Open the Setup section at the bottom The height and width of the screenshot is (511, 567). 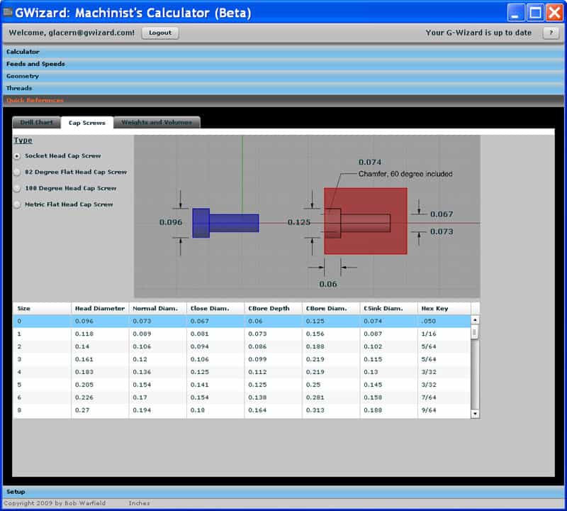tap(17, 490)
